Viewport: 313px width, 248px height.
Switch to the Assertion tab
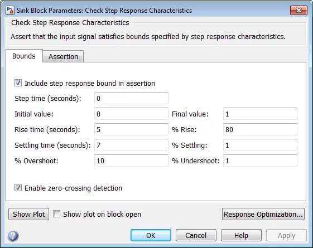point(63,56)
